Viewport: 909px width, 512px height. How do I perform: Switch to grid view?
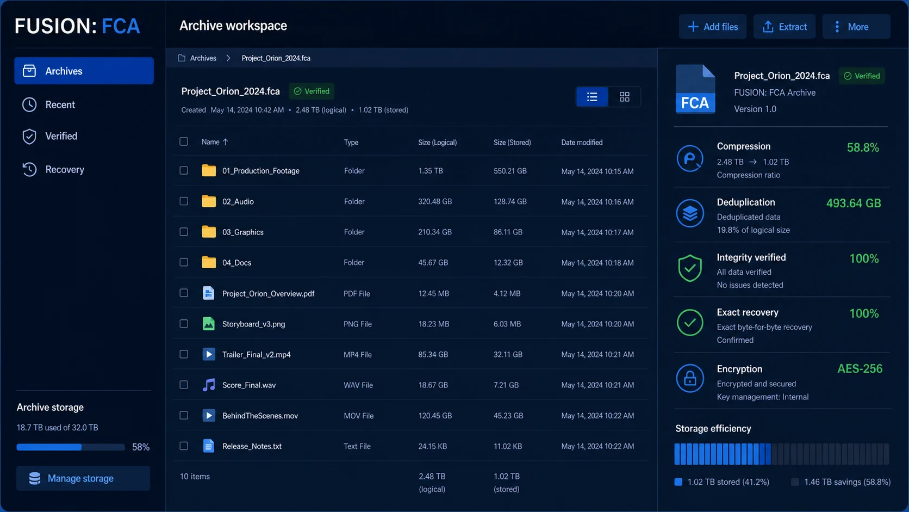click(625, 97)
